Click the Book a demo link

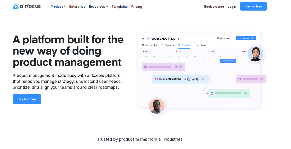[x=214, y=7]
